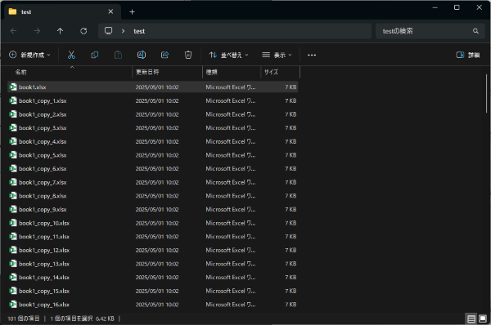Select file book1_copy_11.xlsx
This screenshot has width=491, height=325.
point(153,237)
